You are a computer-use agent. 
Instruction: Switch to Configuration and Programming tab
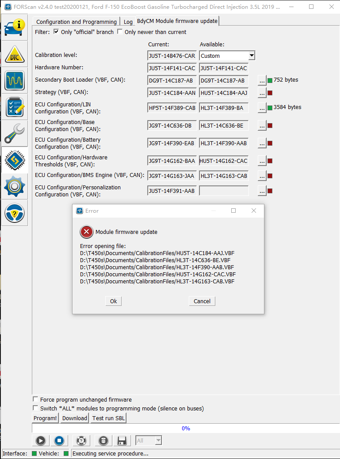pyautogui.click(x=76, y=22)
